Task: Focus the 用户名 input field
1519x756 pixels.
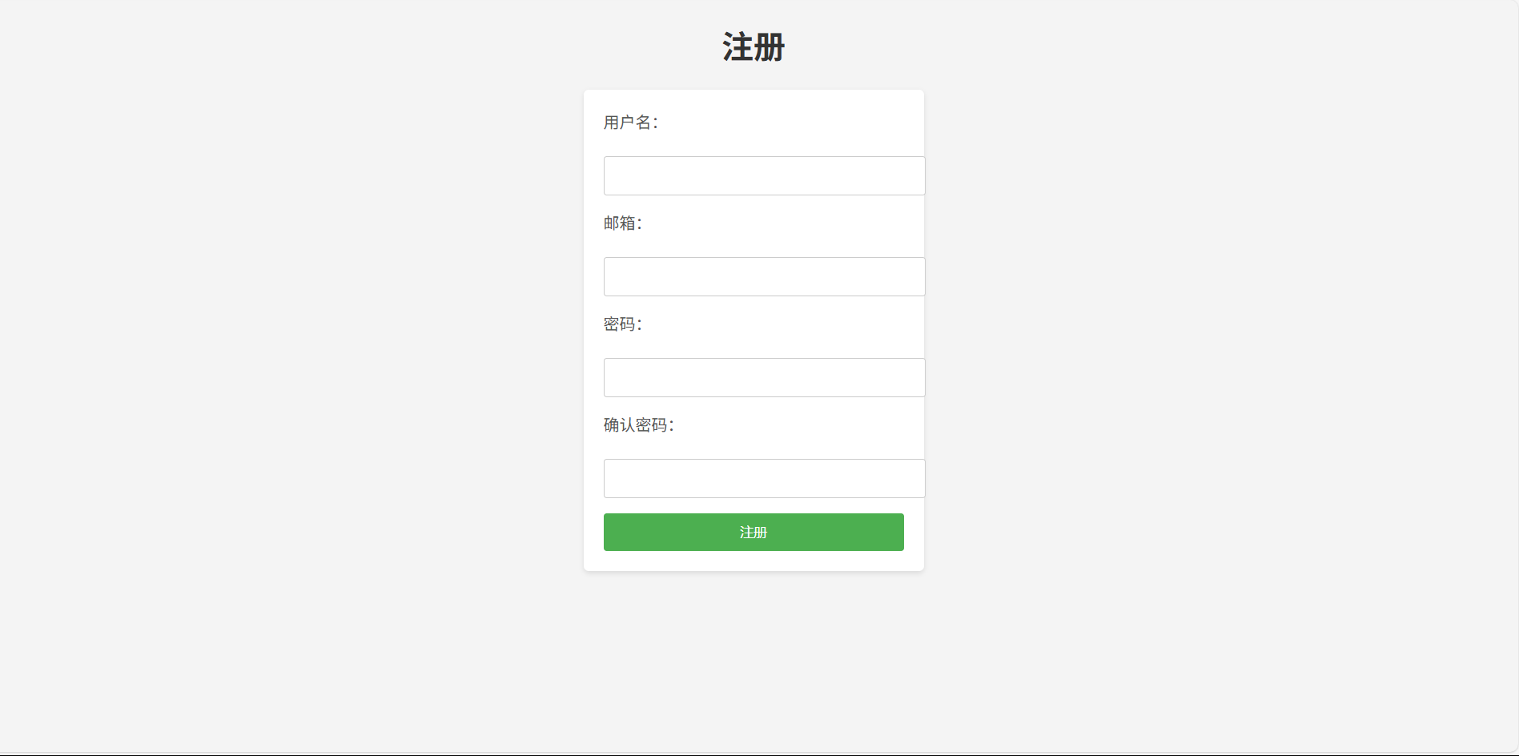Action: (764, 175)
